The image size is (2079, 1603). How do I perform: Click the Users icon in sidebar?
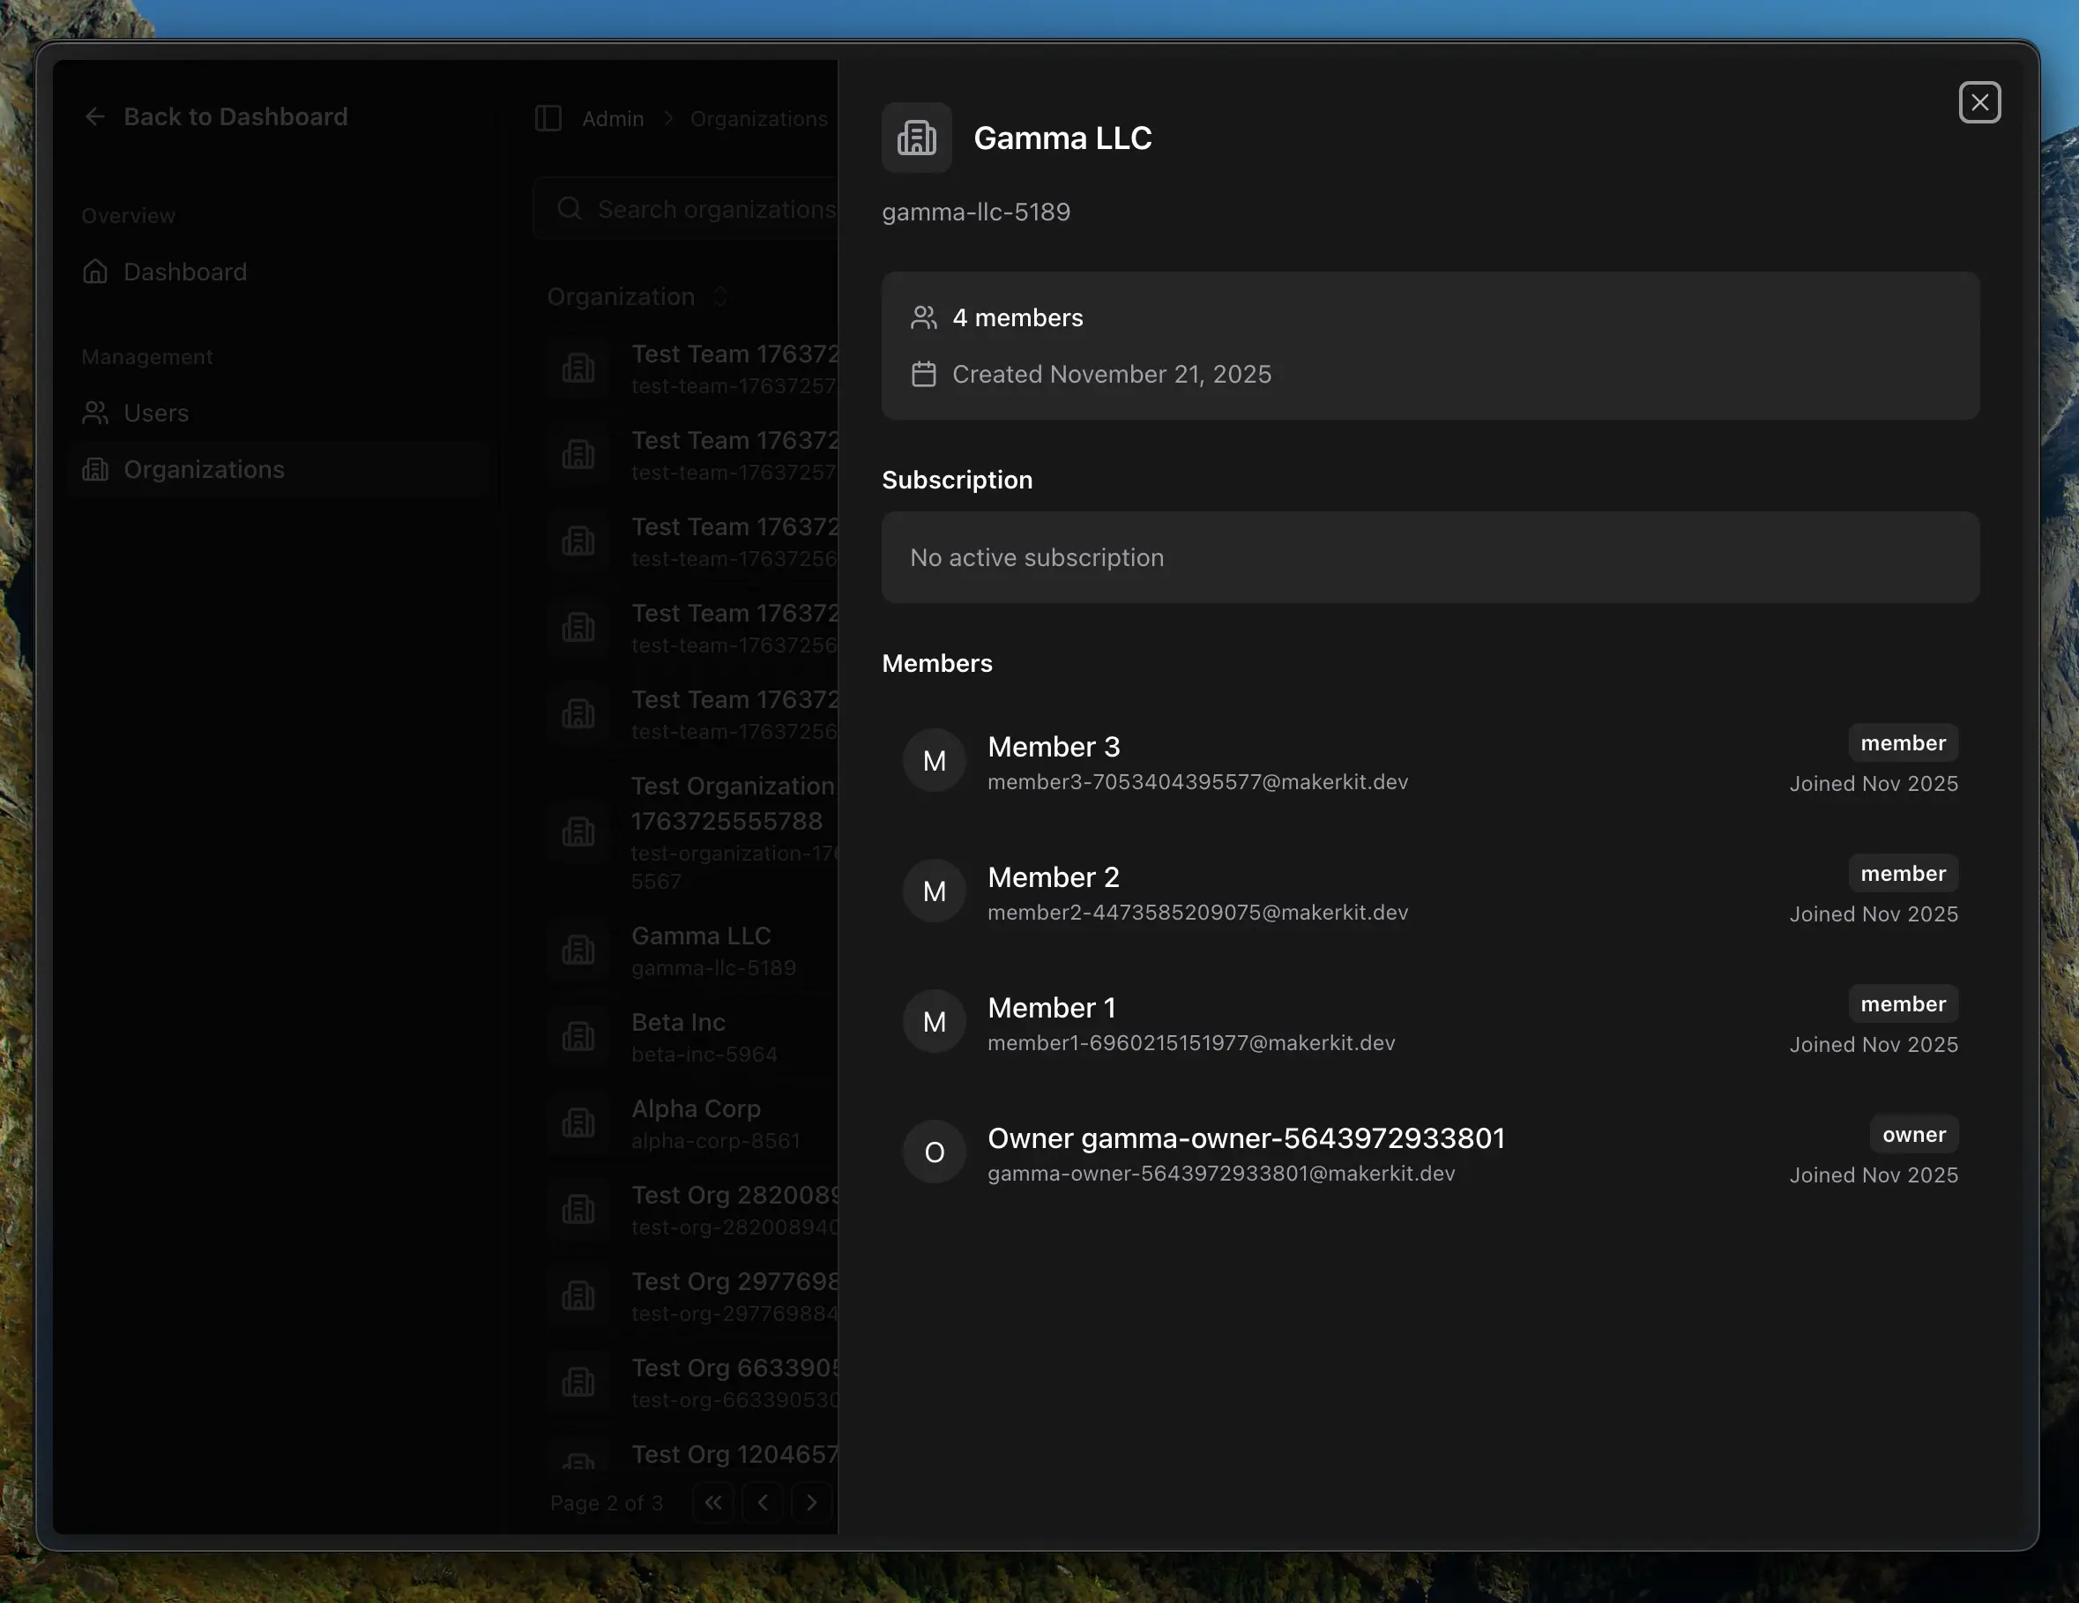95,414
